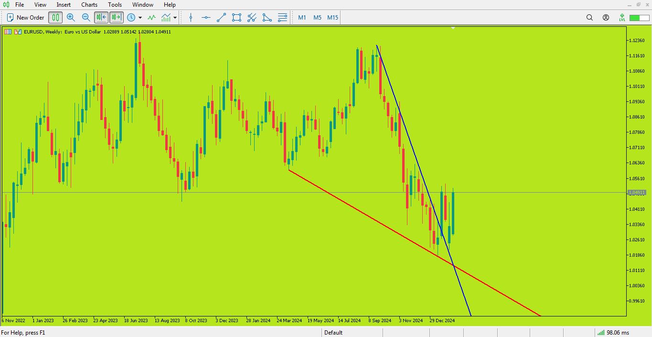
Task: Open the indicators list icon
Action: [x=151, y=18]
